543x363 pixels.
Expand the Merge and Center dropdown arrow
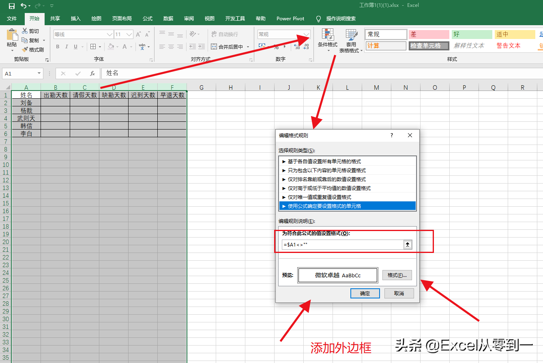pyautogui.click(x=247, y=47)
